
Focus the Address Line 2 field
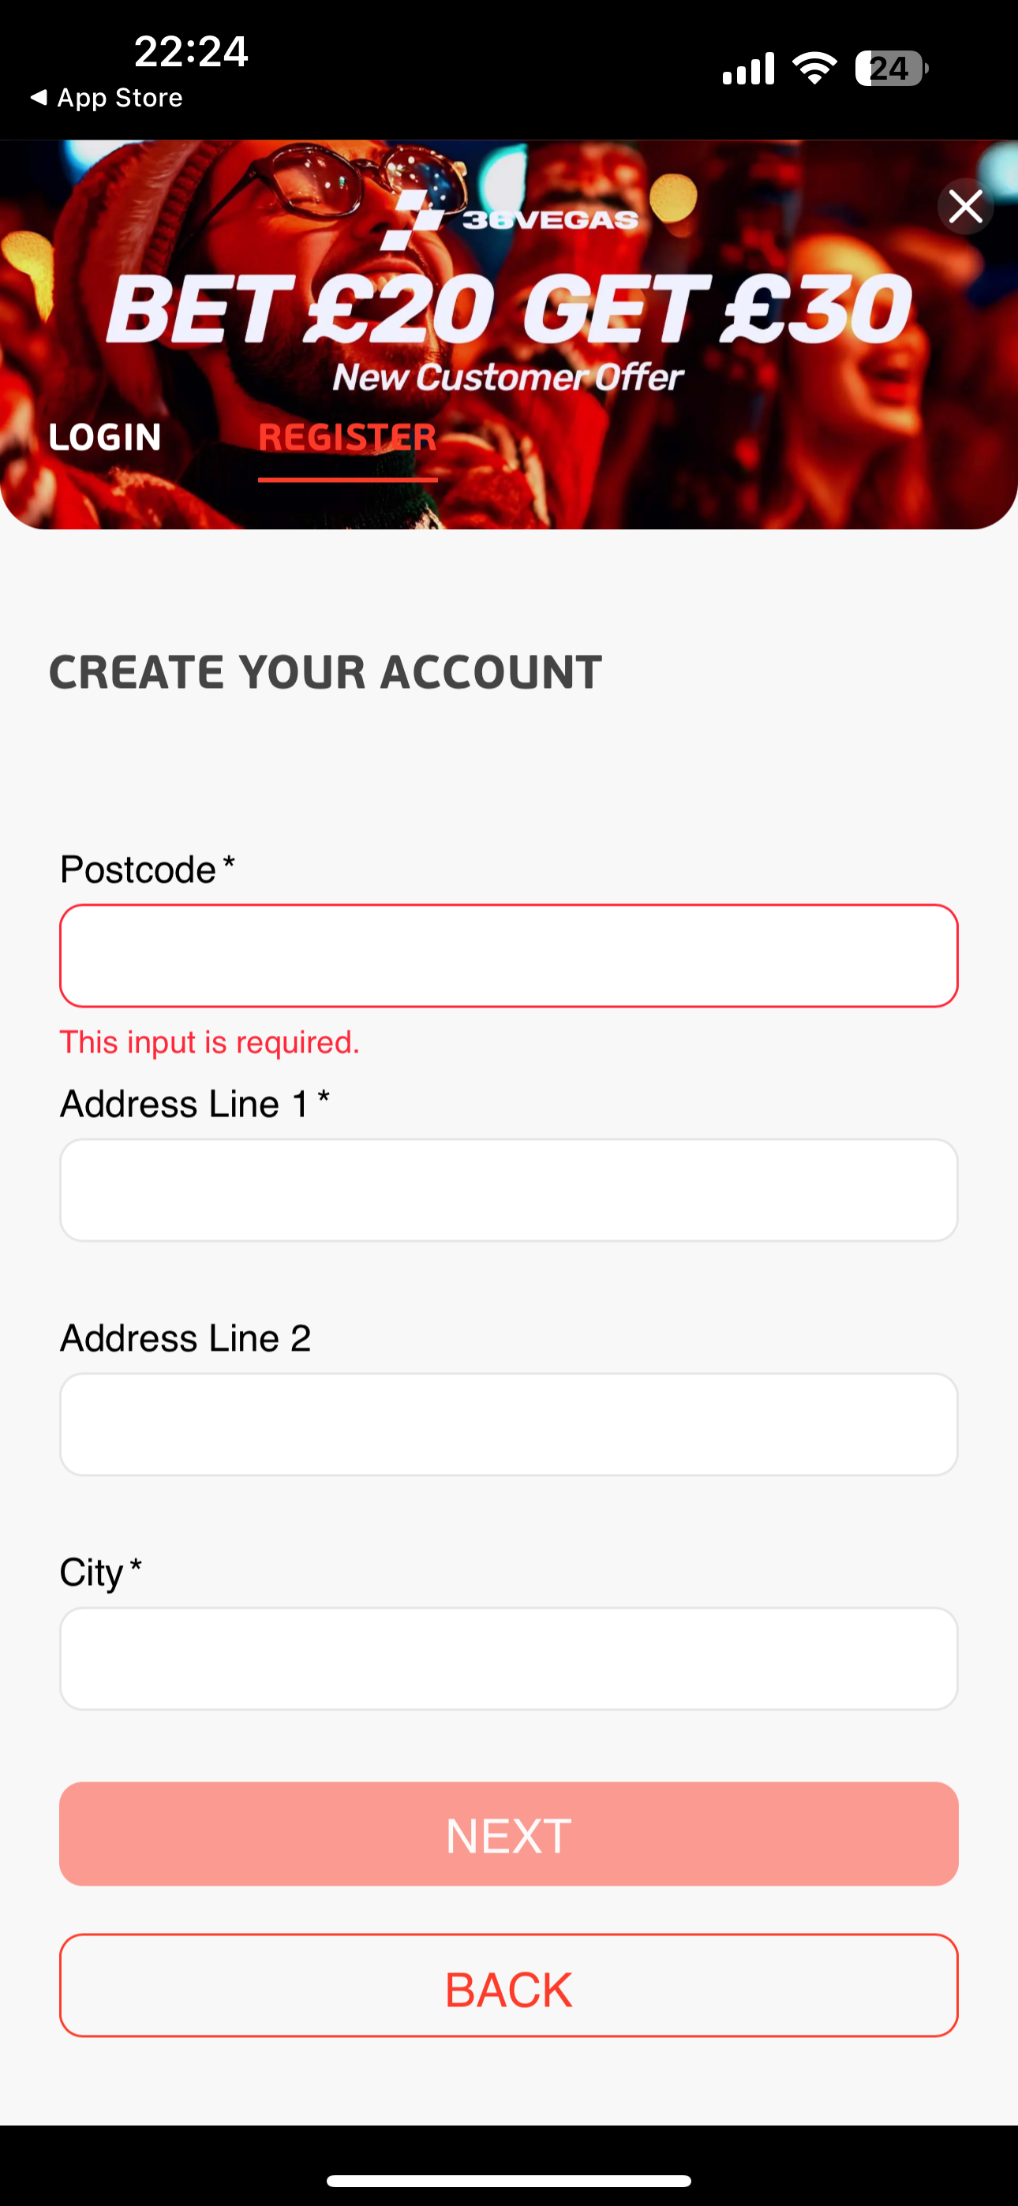(x=509, y=1423)
